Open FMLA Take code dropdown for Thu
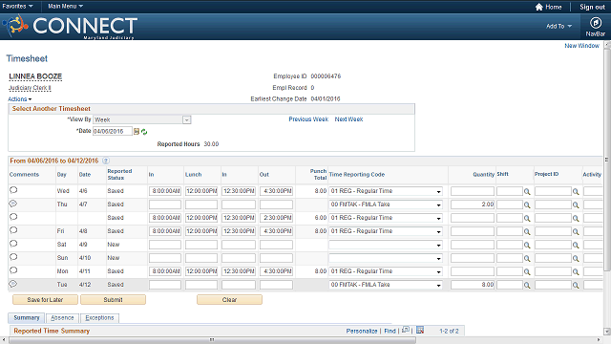 coord(386,204)
